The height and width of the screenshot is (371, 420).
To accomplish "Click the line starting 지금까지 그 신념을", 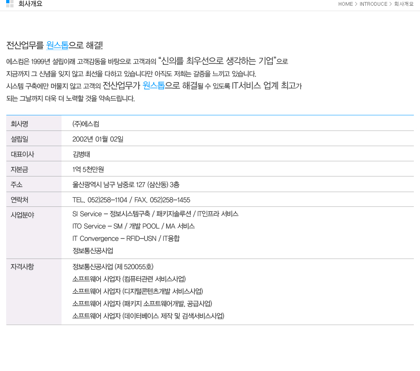I will point(131,74).
